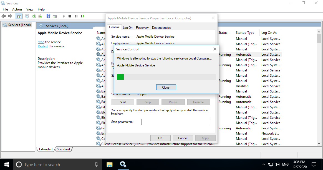Open the Windows Start menu
This screenshot has width=323, height=170.
(7, 164)
